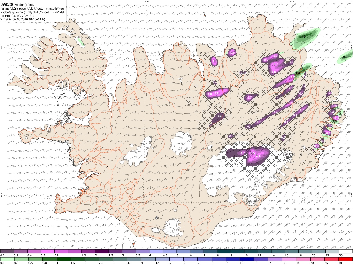Select lower scale crimson swatch starting at 25

pyautogui.click(x=331, y=259)
